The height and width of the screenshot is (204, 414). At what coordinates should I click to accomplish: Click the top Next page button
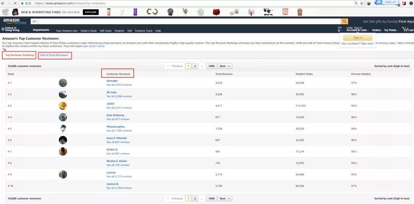pyautogui.click(x=225, y=66)
